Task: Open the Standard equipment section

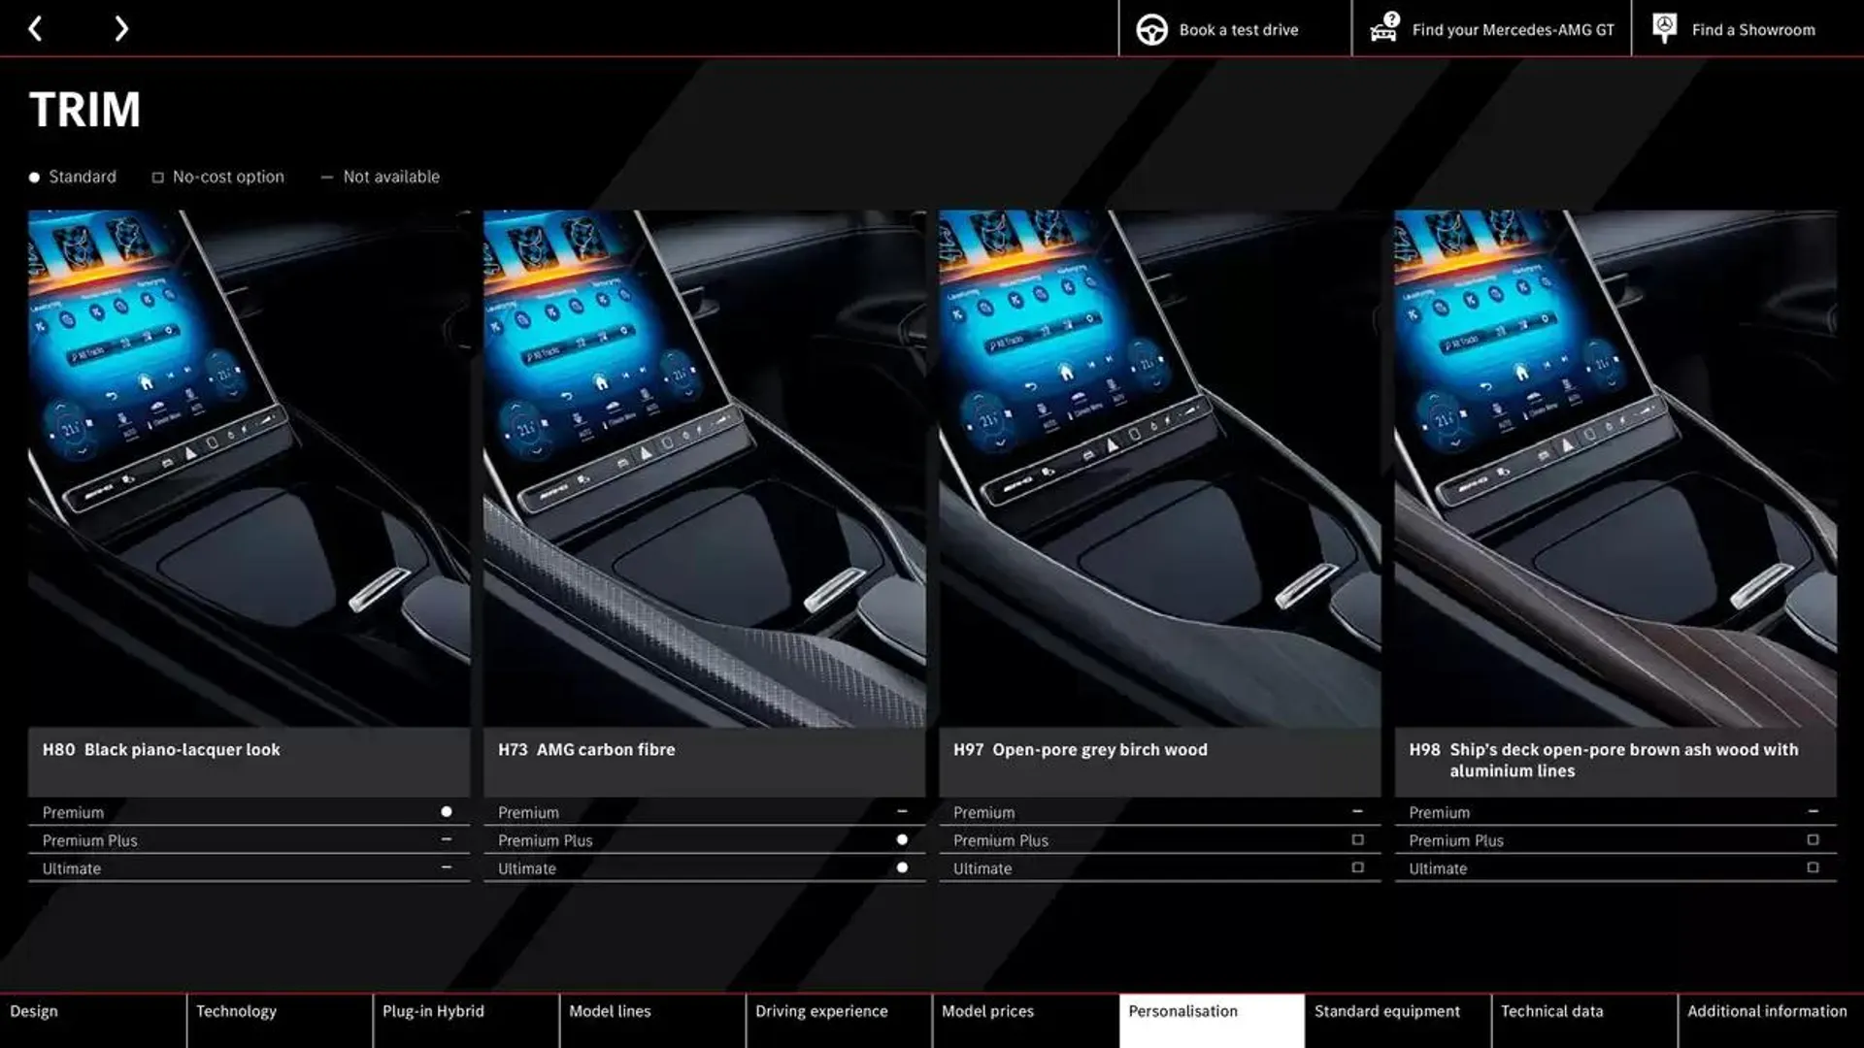Action: click(1386, 1009)
